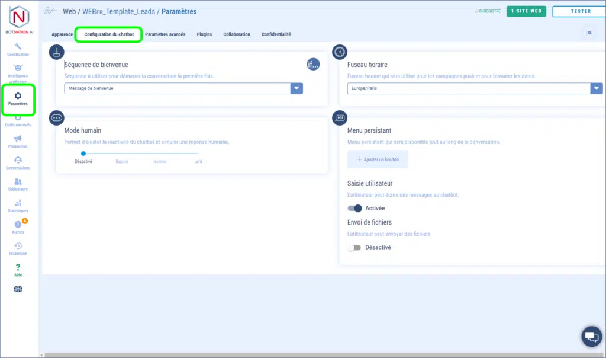Go to Promouvoir megaphone icon

pos(18,141)
